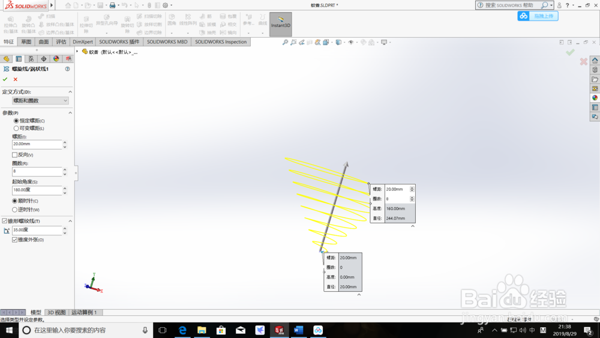Open View Orientation cube icon

click(326, 42)
